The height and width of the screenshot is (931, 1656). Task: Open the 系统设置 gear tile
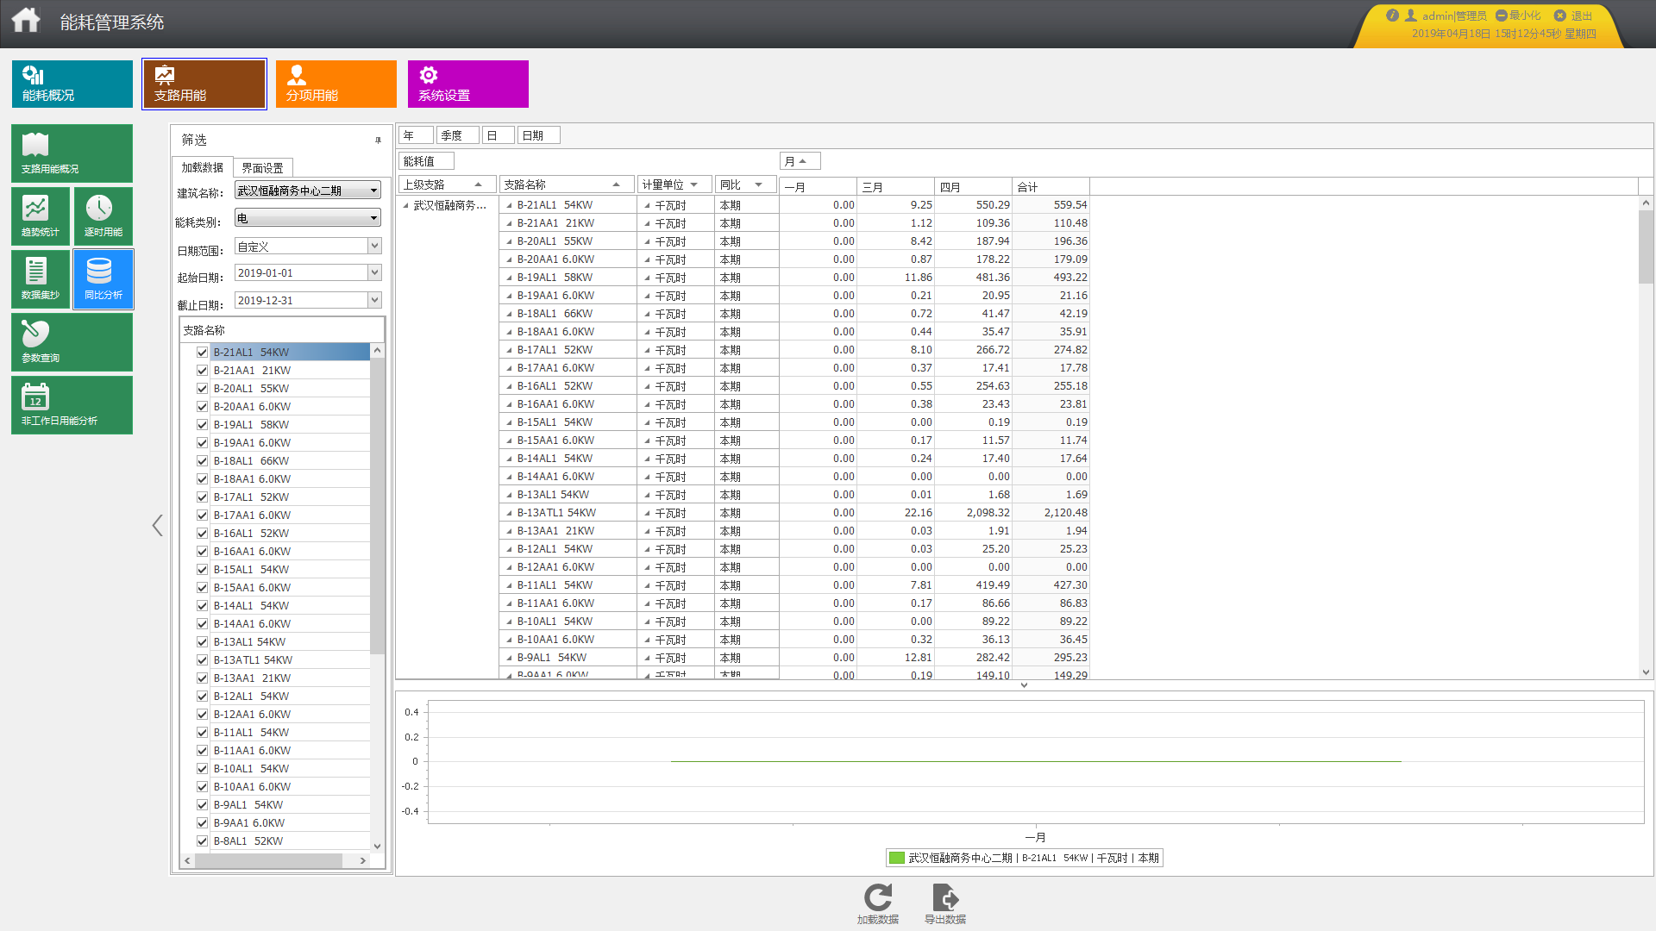tap(467, 84)
